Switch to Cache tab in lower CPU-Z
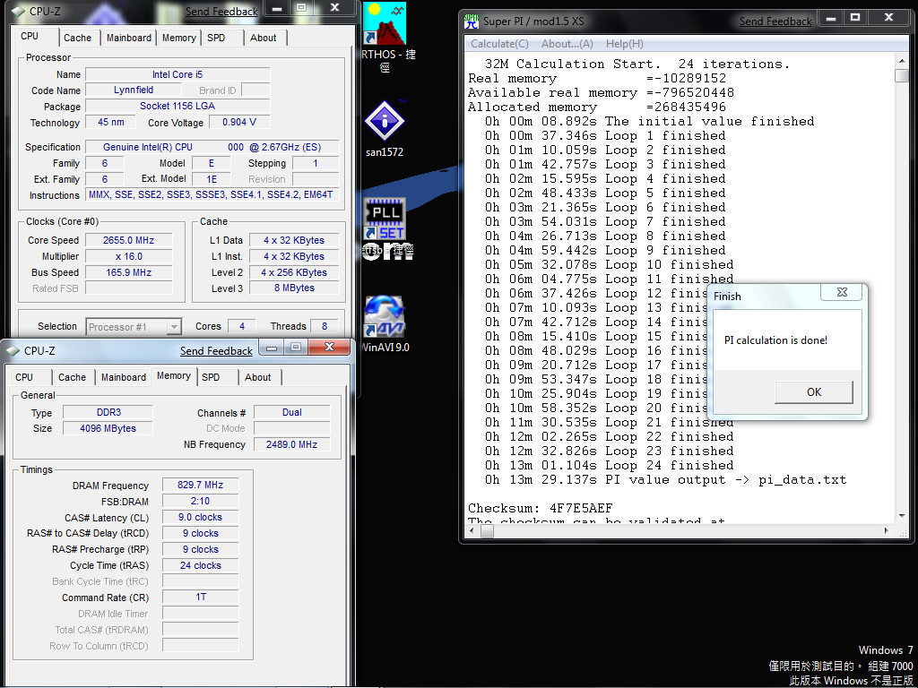918x688 pixels. coord(72,377)
